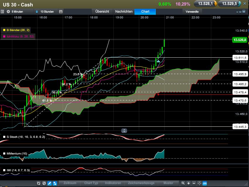Image resolution: width=249 pixels, height=187 pixels.
Task: Select the blue pencil drawing icon
Action: click(49, 183)
